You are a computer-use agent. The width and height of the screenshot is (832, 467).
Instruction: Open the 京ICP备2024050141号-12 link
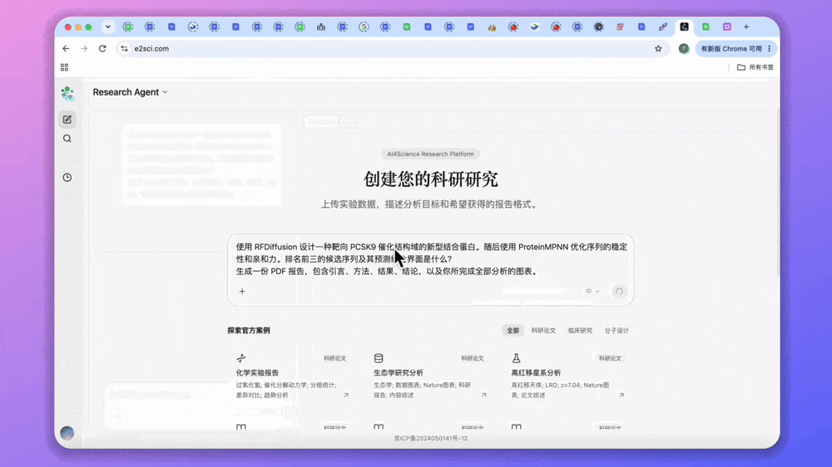(x=430, y=439)
